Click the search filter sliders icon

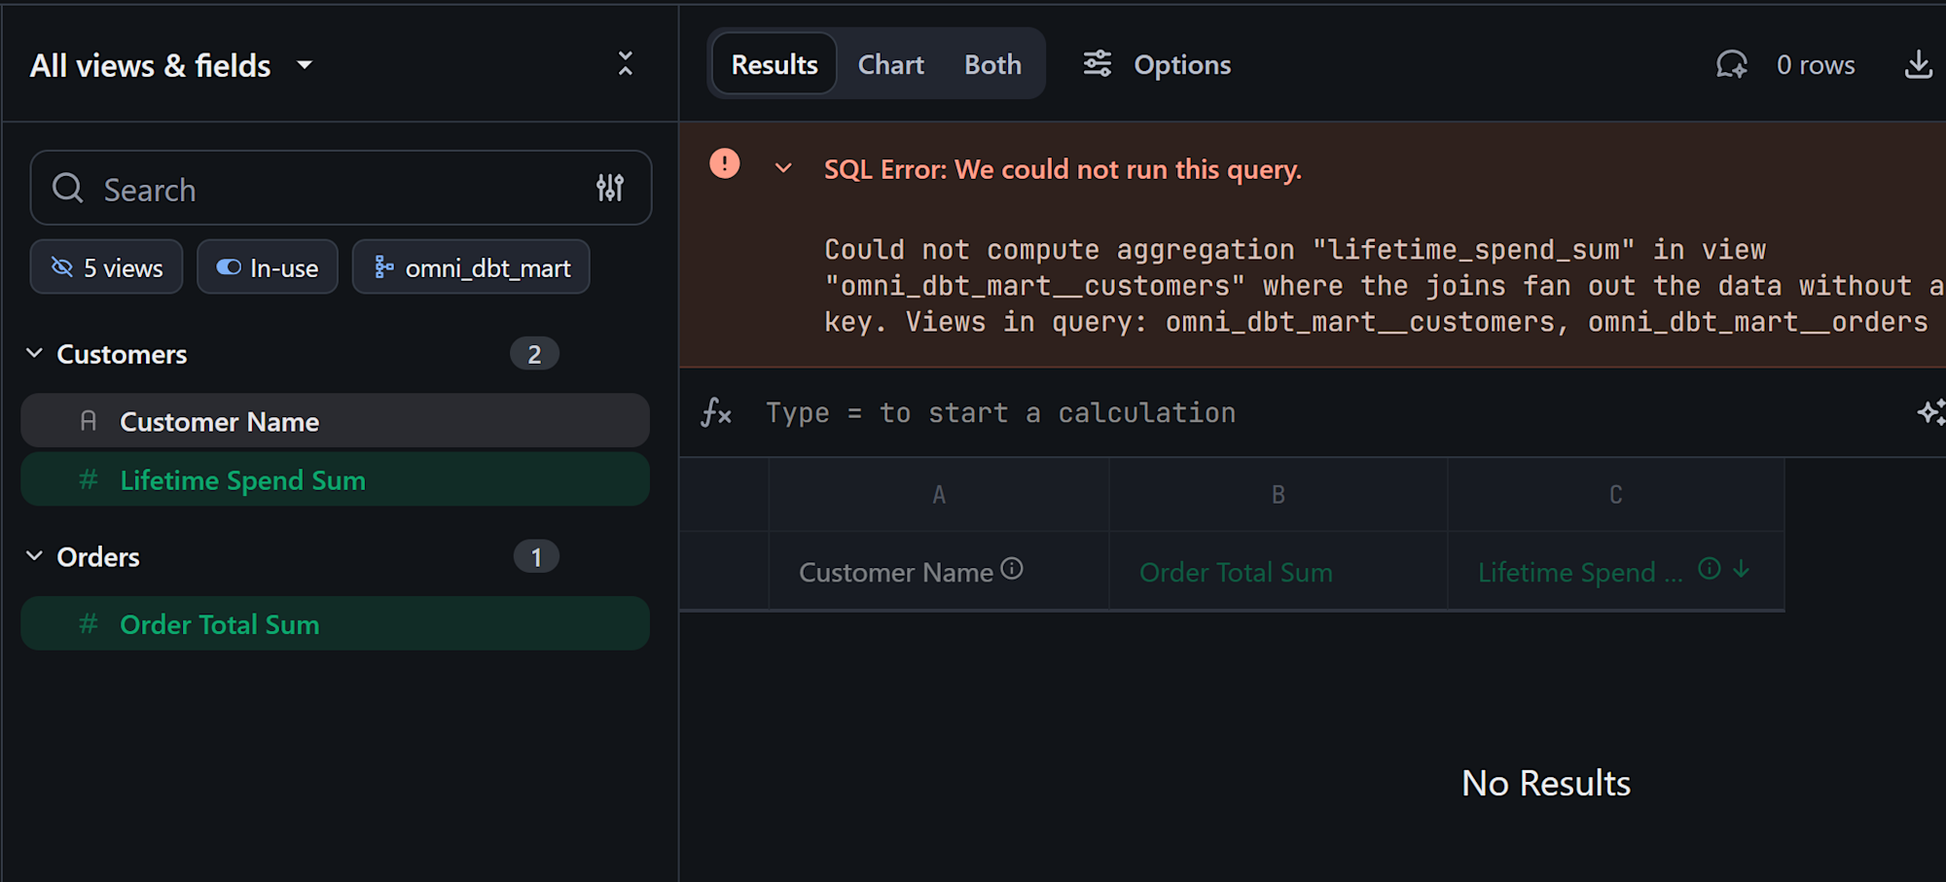click(610, 188)
